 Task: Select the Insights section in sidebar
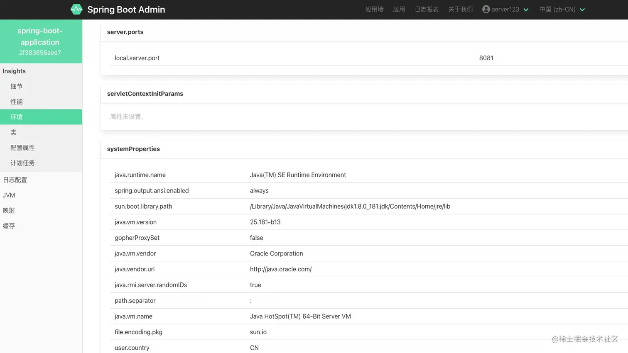coord(14,71)
